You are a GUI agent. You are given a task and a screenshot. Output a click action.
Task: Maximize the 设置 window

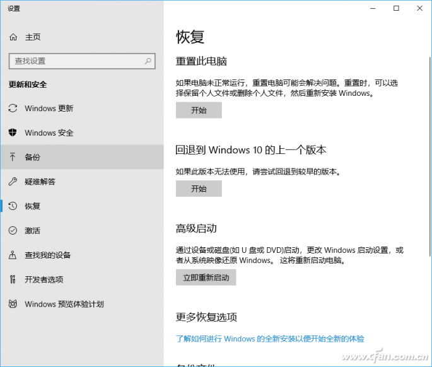[x=396, y=8]
